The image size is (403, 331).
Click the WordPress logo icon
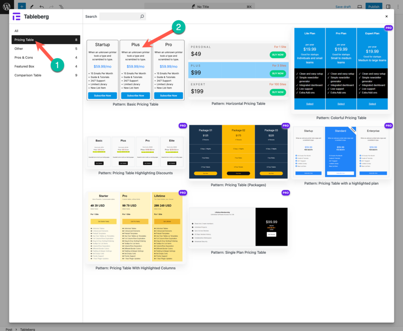click(x=6, y=7)
